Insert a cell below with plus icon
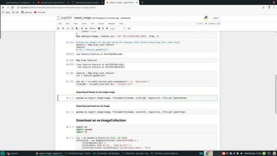This screenshot has width=277, height=156. pos(63,29)
